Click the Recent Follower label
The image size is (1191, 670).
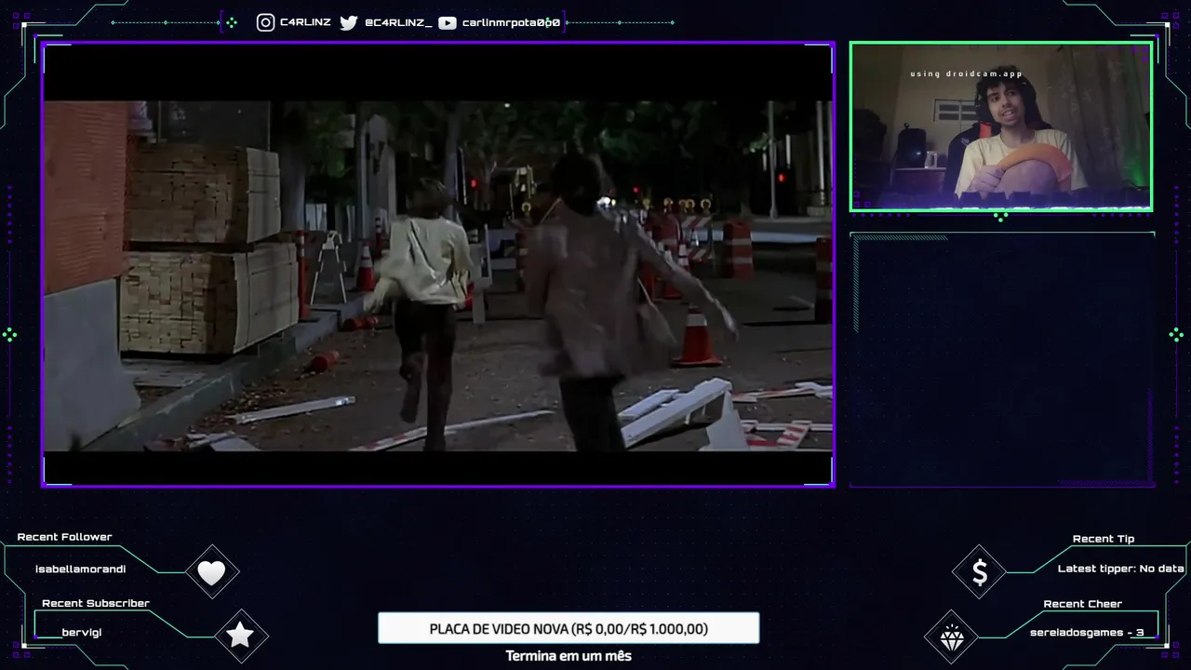click(x=64, y=537)
